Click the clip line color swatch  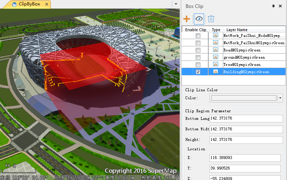(x=244, y=98)
